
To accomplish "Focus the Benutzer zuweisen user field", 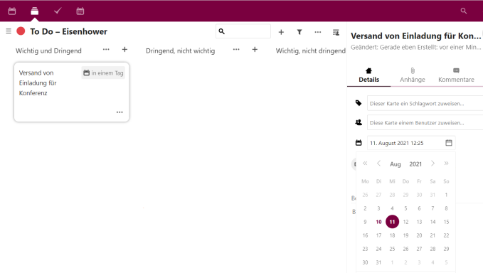I will point(425,123).
